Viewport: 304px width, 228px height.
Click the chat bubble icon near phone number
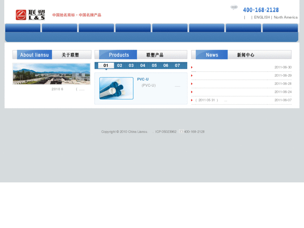point(234,8)
